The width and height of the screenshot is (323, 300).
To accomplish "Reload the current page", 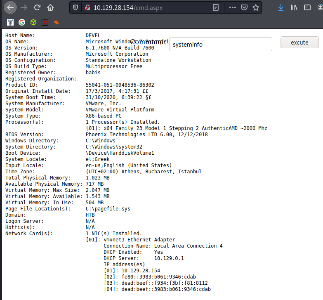I will click(x=37, y=7).
